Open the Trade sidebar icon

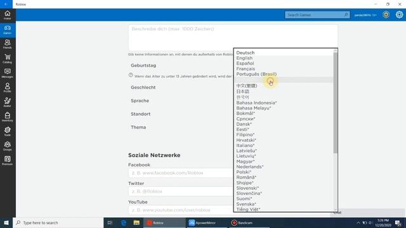pos(7,131)
